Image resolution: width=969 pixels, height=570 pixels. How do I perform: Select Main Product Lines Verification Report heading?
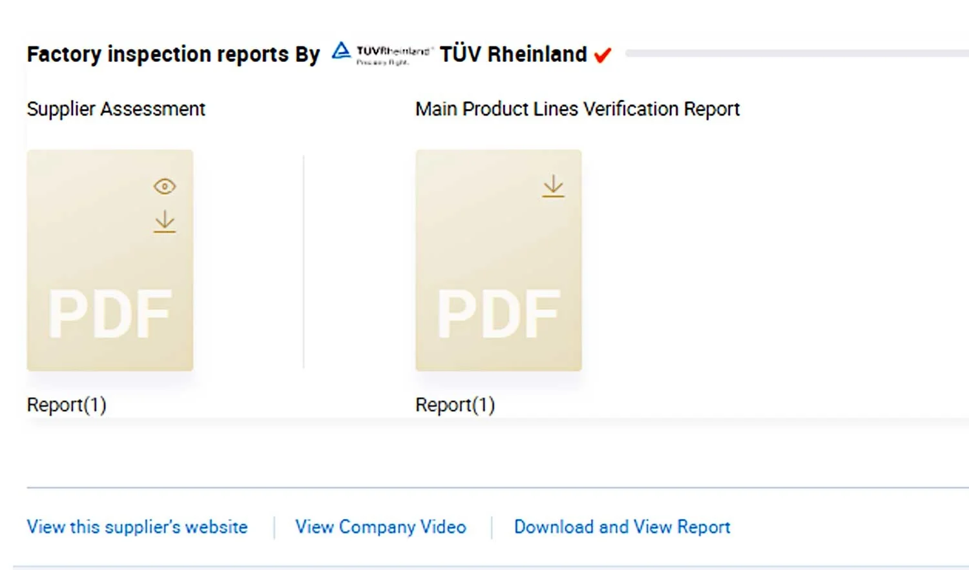577,109
